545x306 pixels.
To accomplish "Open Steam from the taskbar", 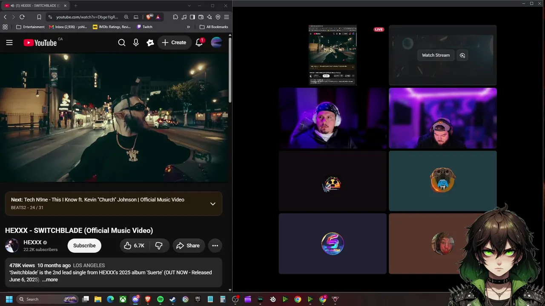I will pos(172,299).
